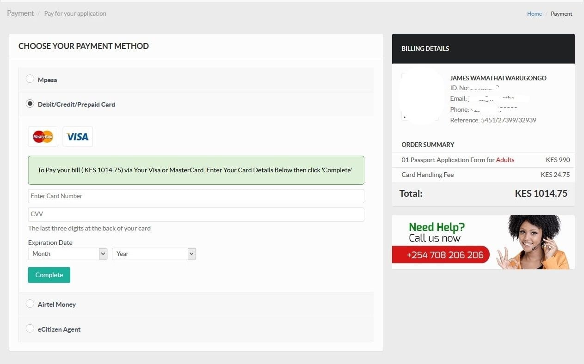Image resolution: width=584 pixels, height=364 pixels.
Task: Click the Total KES 1014.75 amount
Action: coord(541,194)
